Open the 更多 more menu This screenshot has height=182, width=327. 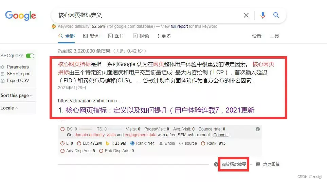coord(164,36)
